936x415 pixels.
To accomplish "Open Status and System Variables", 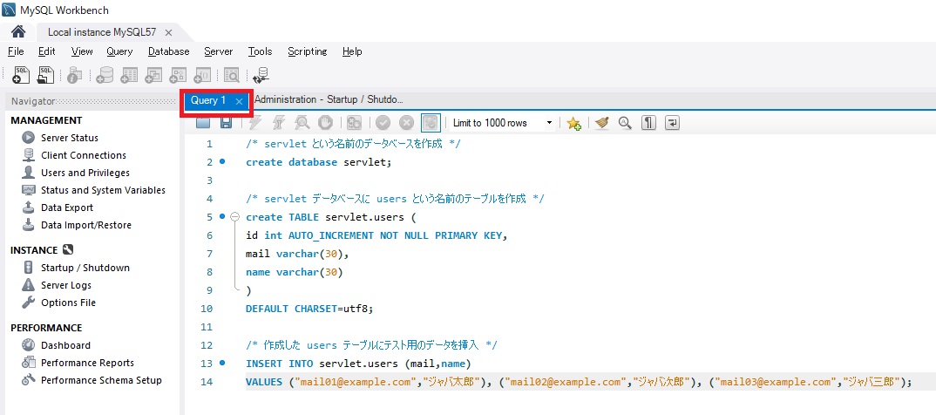I will (x=103, y=190).
